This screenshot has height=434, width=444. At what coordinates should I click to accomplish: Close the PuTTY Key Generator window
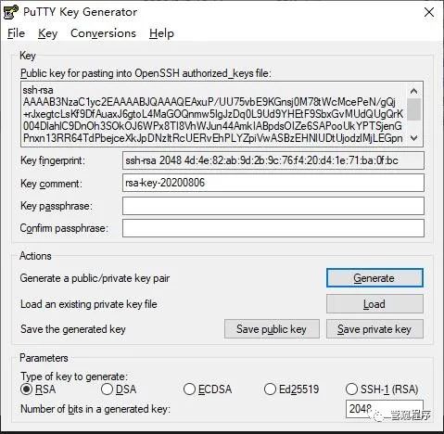[429, 13]
